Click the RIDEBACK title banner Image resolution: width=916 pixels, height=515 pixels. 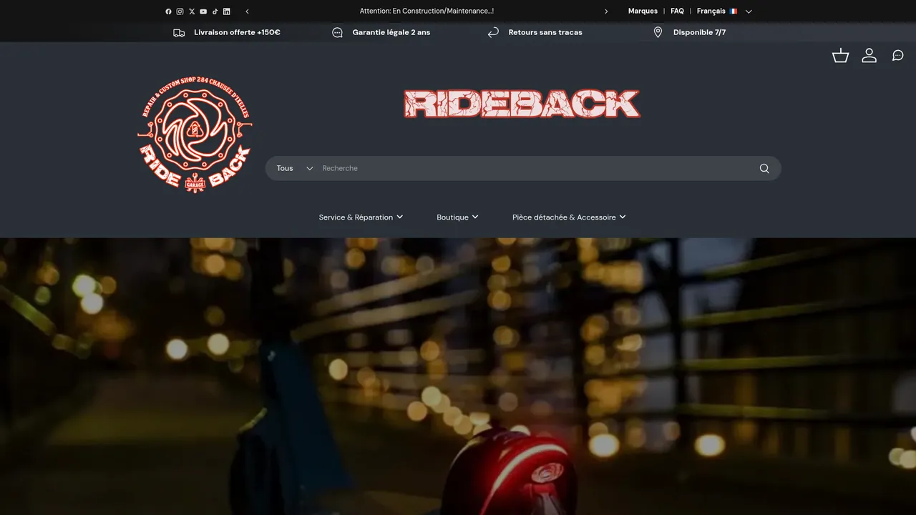pyautogui.click(x=522, y=104)
